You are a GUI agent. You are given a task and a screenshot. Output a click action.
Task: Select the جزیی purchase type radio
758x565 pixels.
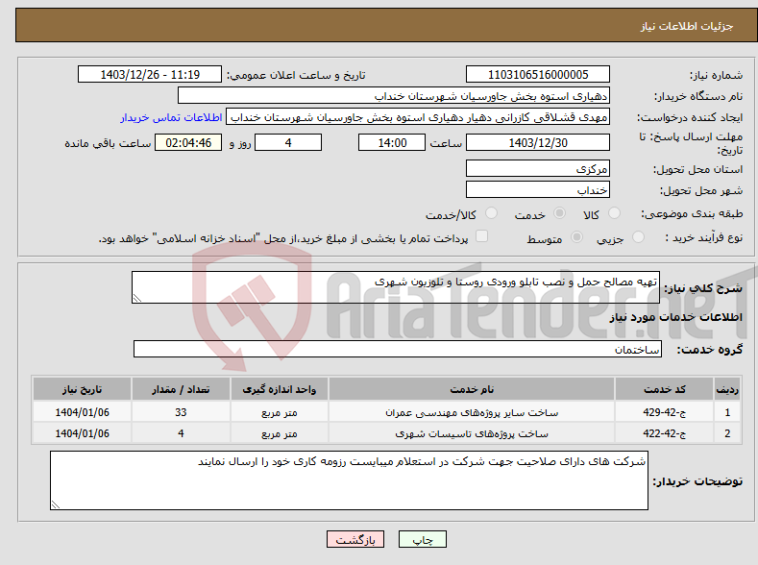[x=638, y=236]
